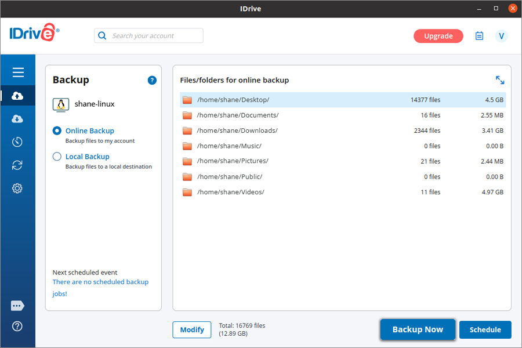This screenshot has height=348, width=522.
Task: Expand the file list with arrows icon
Action: point(500,80)
